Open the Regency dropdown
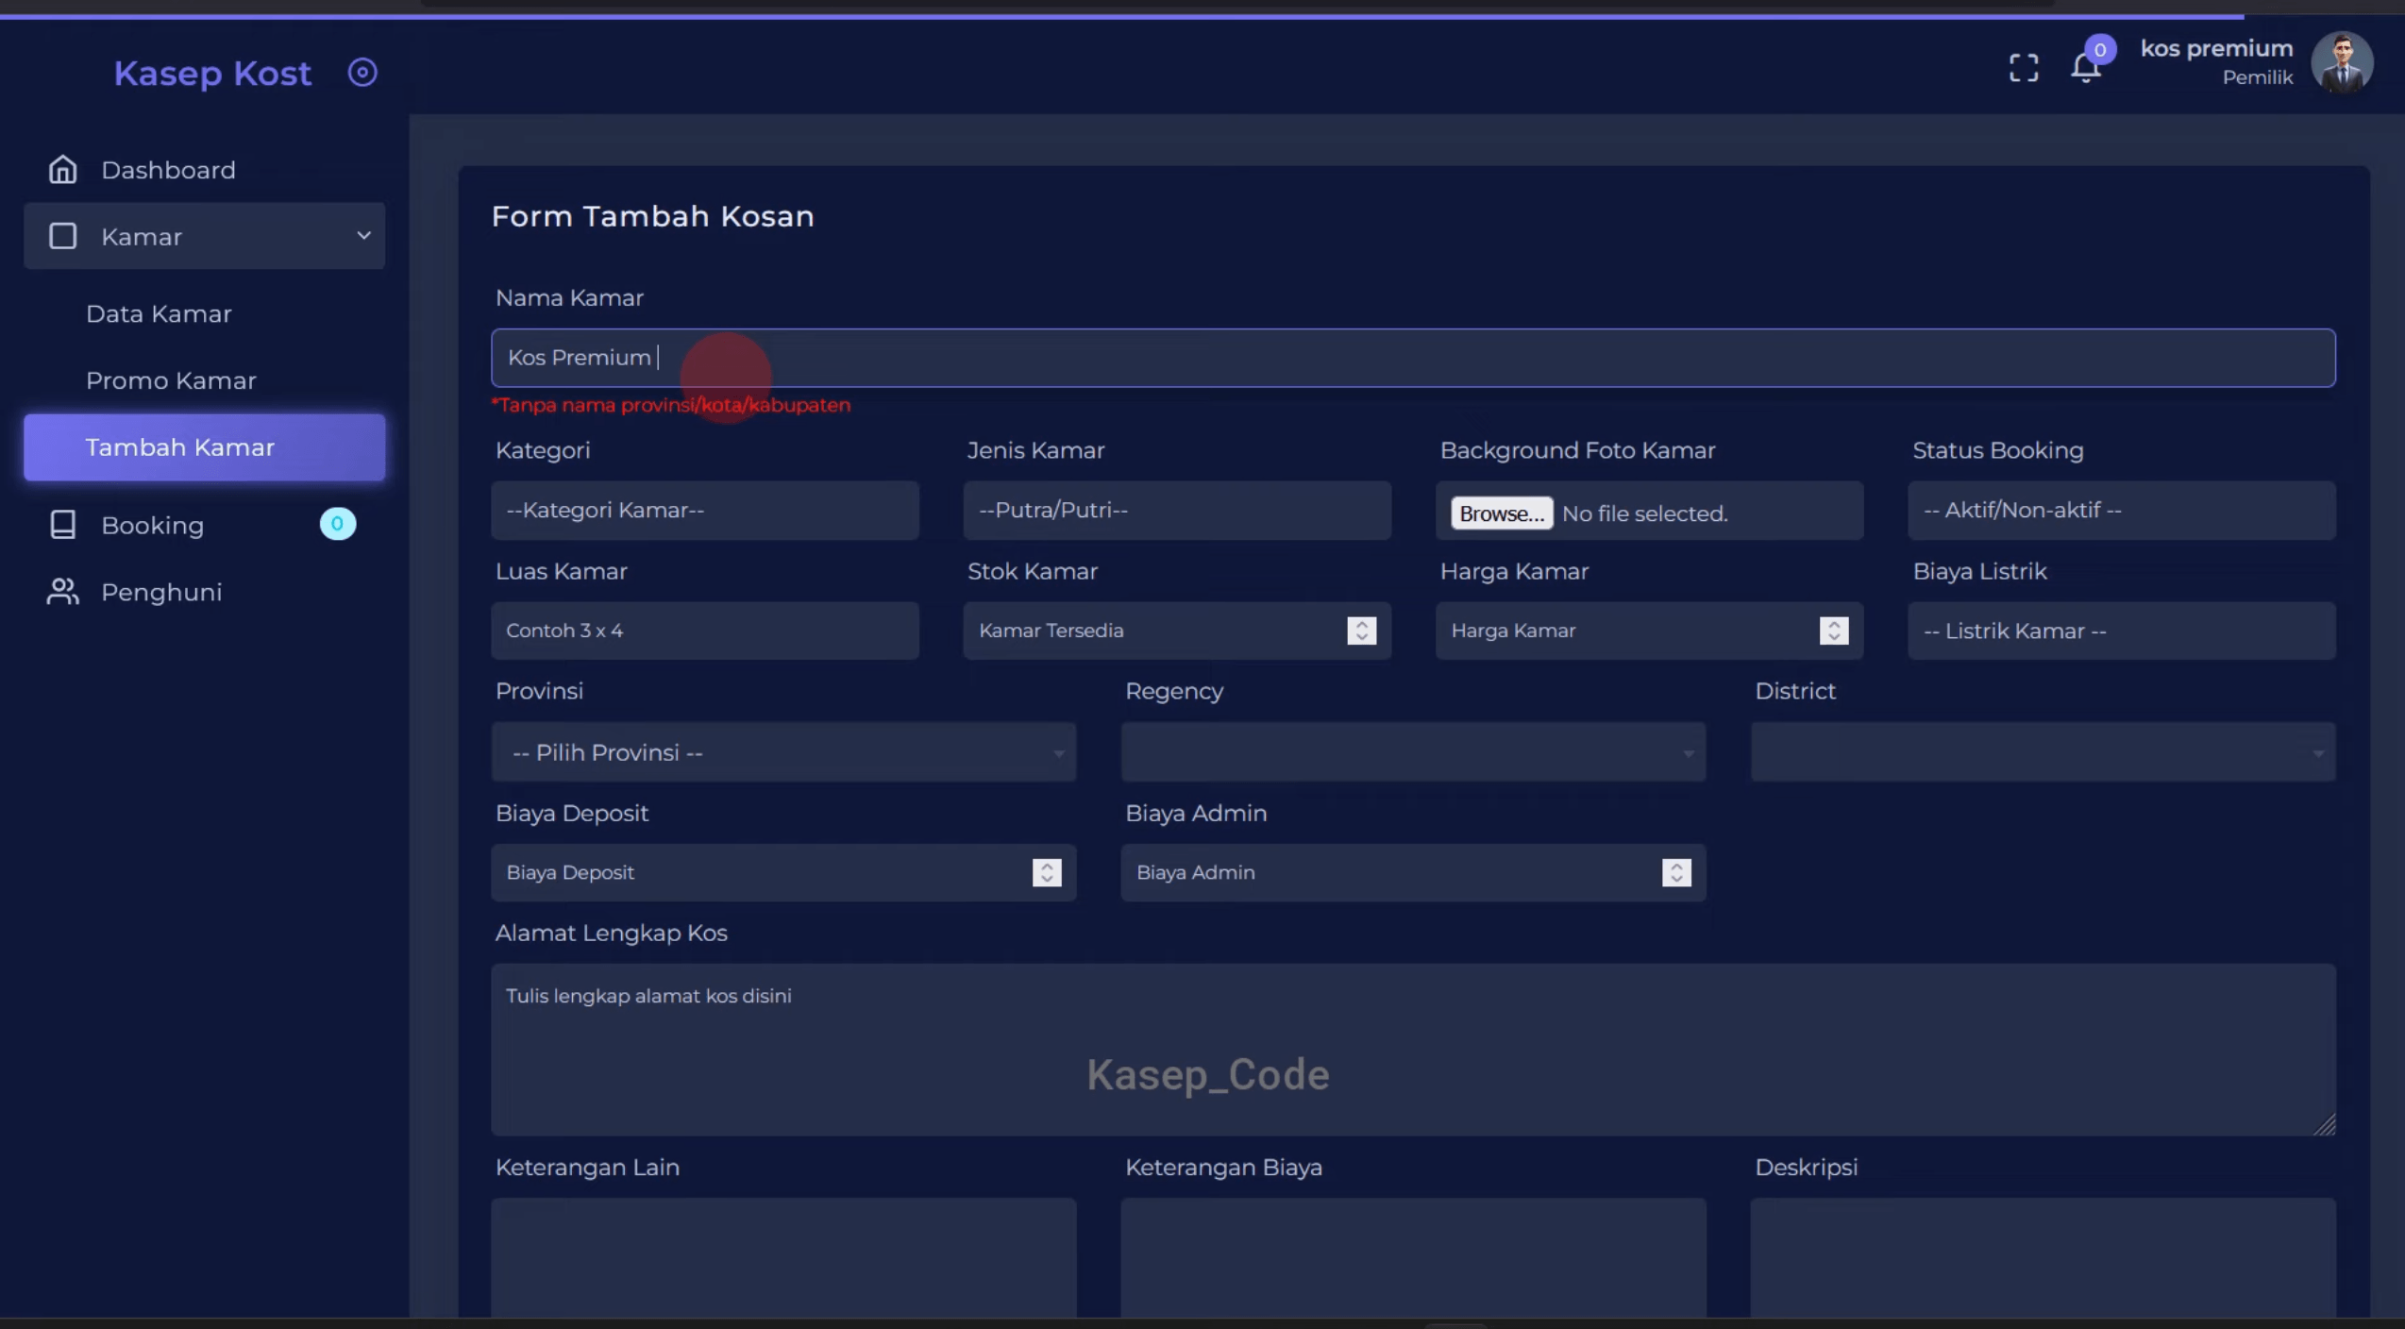This screenshot has width=2405, height=1329. [x=1413, y=752]
